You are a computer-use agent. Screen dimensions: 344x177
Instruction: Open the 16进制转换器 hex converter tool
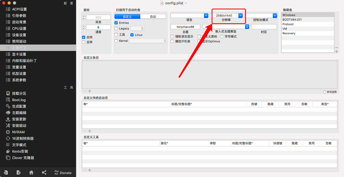(x=20, y=138)
